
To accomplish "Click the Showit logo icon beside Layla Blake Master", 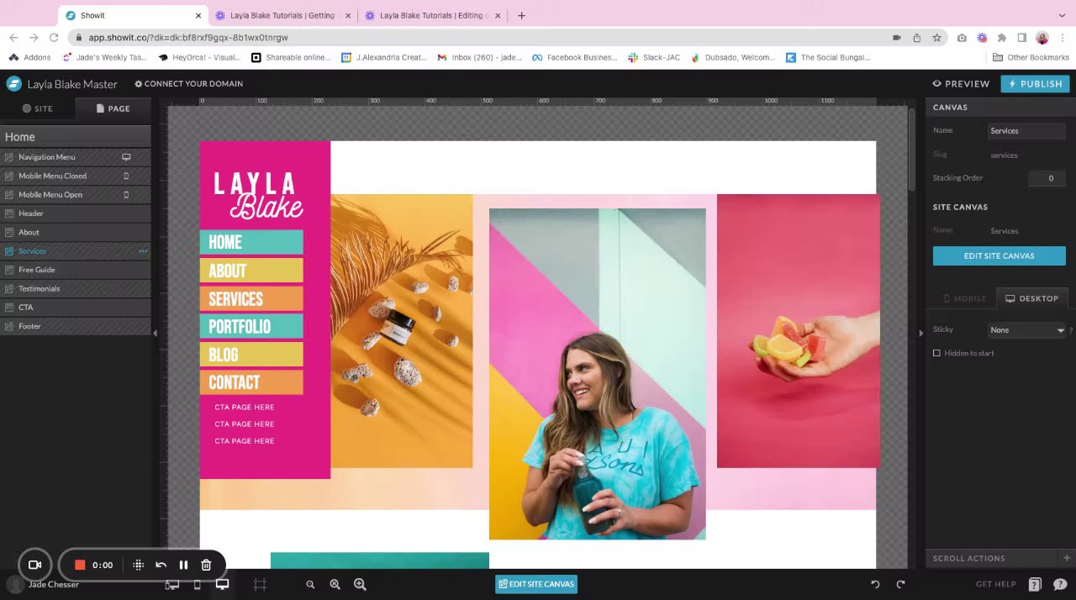I will point(13,84).
